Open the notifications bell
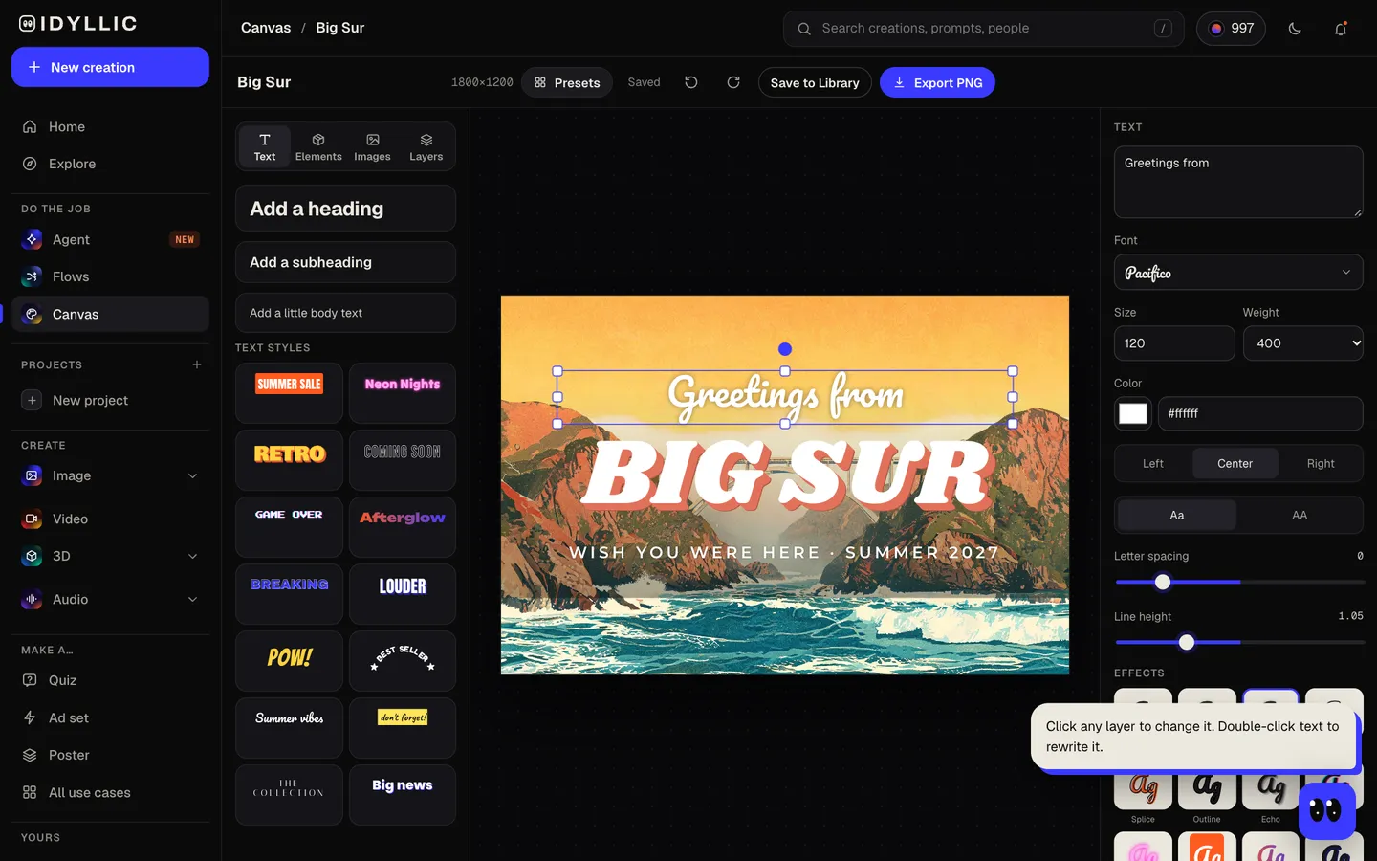Viewport: 1377px width, 861px height. point(1341,29)
